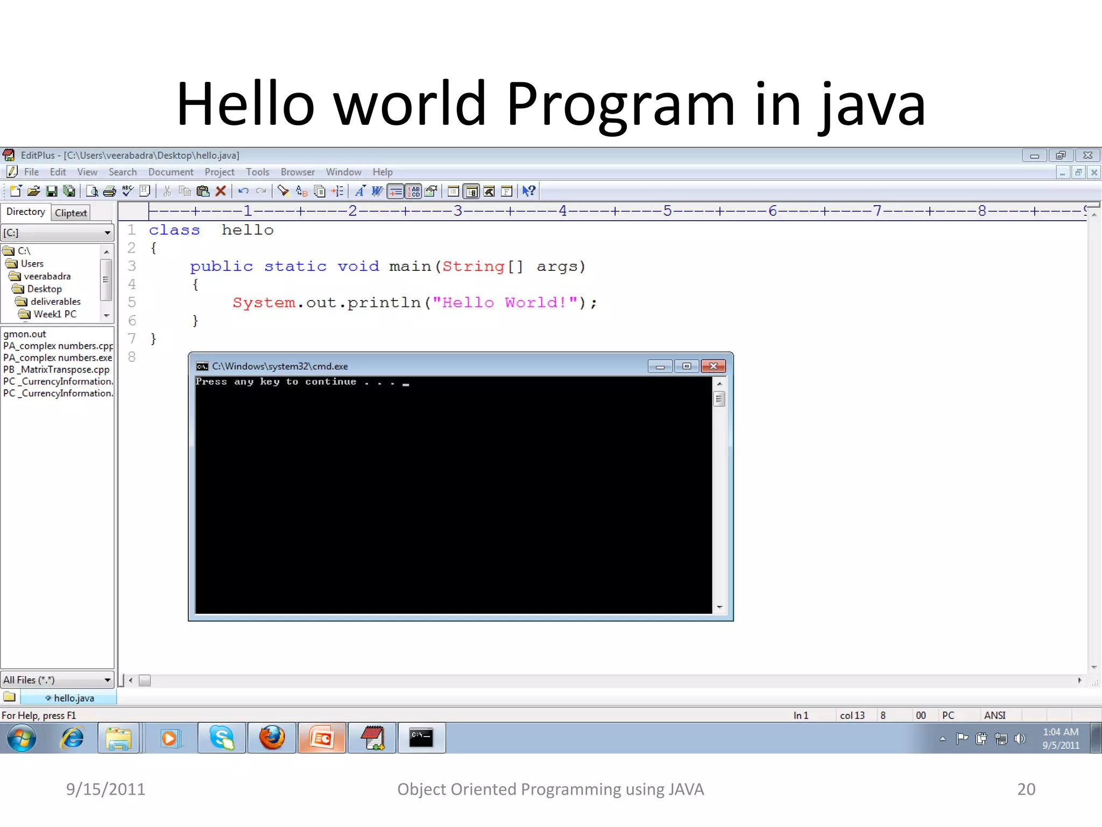Select PB_MatrixTranspose.cpp in file list
The image size is (1102, 827).
point(56,370)
